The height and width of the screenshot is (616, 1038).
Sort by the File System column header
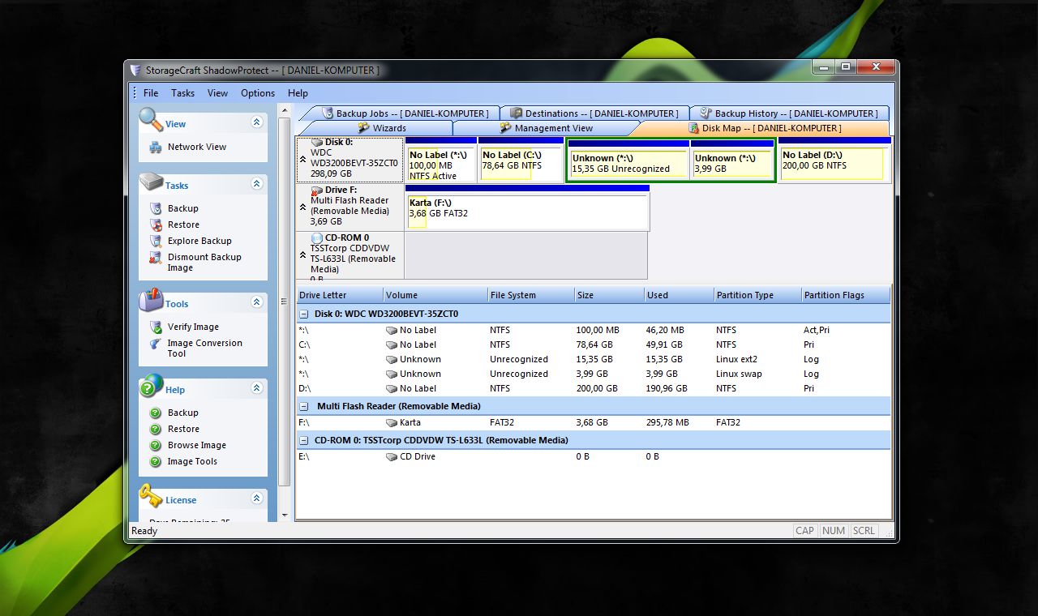pos(530,295)
